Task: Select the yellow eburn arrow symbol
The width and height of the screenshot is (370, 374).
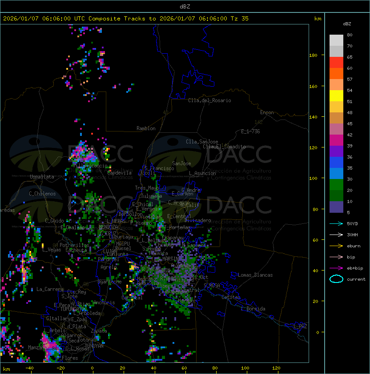Action: pos(336,246)
